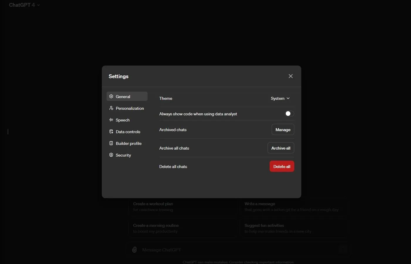Click the red Delete all button
The width and height of the screenshot is (411, 264).
[x=282, y=167]
